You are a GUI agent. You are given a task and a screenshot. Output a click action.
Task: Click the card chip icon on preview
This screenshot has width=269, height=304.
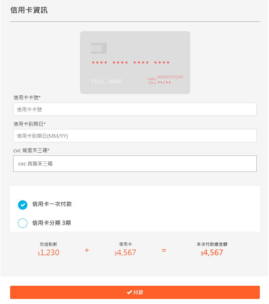(99, 48)
